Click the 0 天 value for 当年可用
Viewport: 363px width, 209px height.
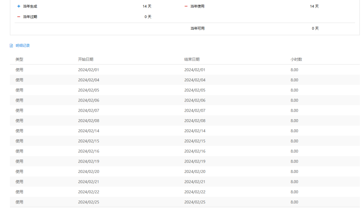click(315, 28)
